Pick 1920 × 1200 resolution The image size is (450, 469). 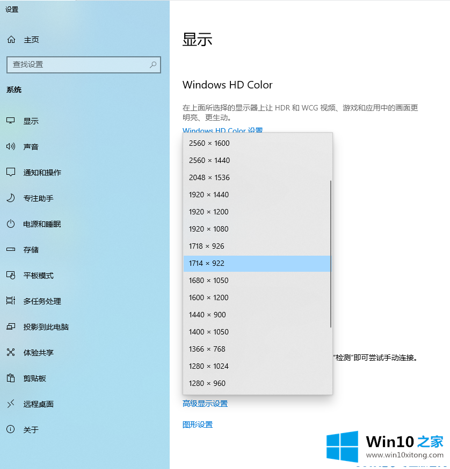[x=257, y=212]
